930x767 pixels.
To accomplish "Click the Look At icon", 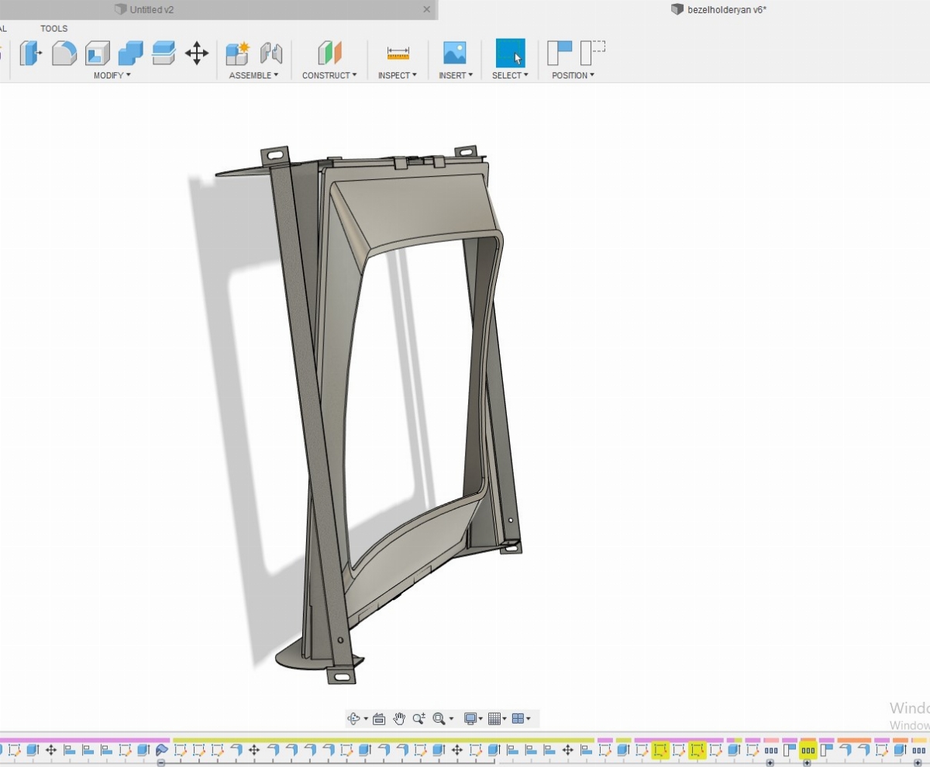I will click(x=379, y=719).
